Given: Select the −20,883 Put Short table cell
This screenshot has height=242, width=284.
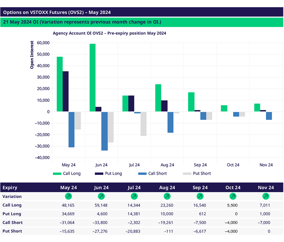Looking at the screenshot, I should click(x=134, y=231).
